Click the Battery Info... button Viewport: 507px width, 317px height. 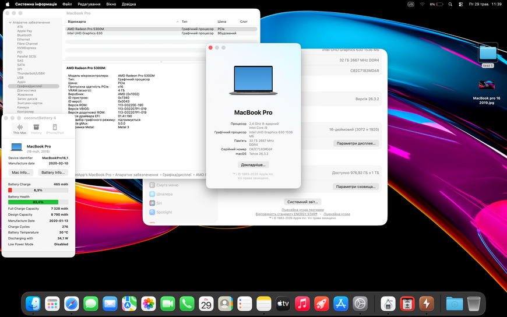(53, 172)
